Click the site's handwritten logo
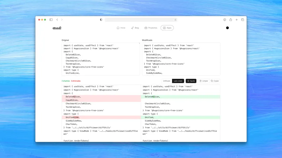Image resolution: width=282 pixels, height=158 pixels. (57, 28)
